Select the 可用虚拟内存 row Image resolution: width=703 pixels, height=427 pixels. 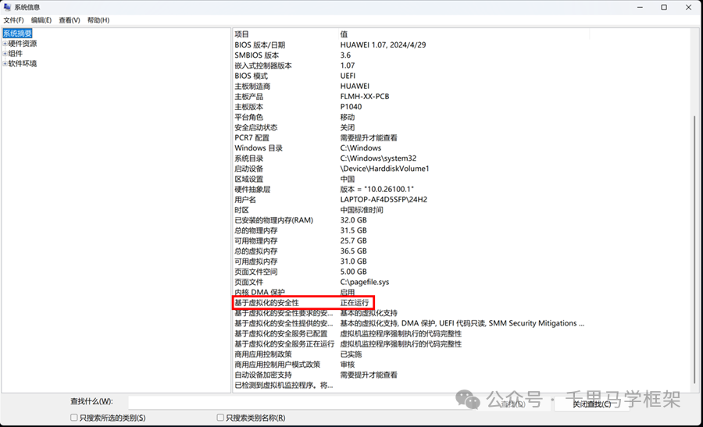411,262
